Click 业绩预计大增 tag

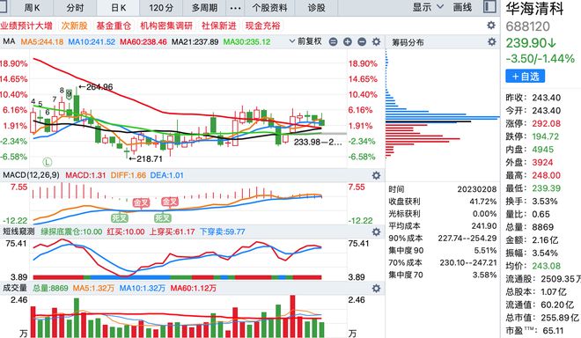tap(26, 26)
